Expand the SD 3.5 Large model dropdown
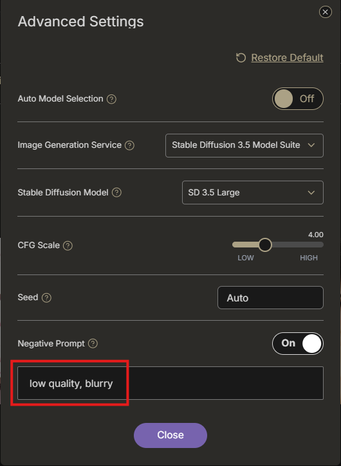Image resolution: width=341 pixels, height=466 pixels. (253, 193)
